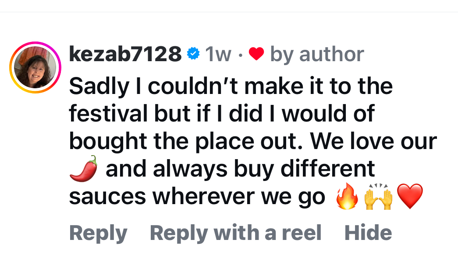The height and width of the screenshot is (257, 458).
Task: Click the 1w comment timestamp
Action: coord(218,54)
